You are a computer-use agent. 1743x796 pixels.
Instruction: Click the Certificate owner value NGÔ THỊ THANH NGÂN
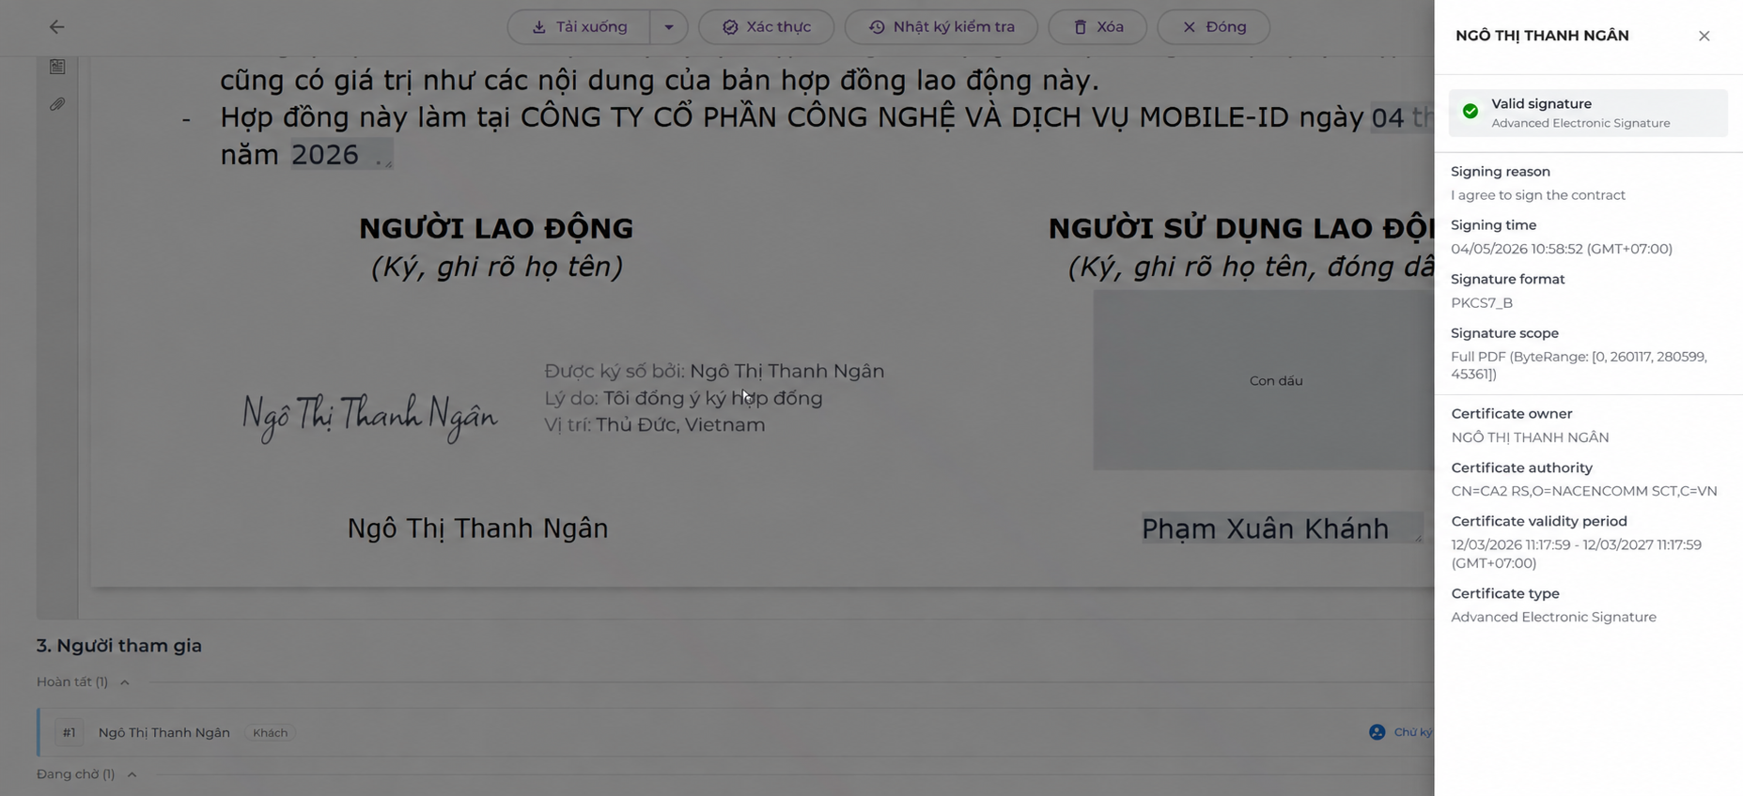coord(1530,437)
